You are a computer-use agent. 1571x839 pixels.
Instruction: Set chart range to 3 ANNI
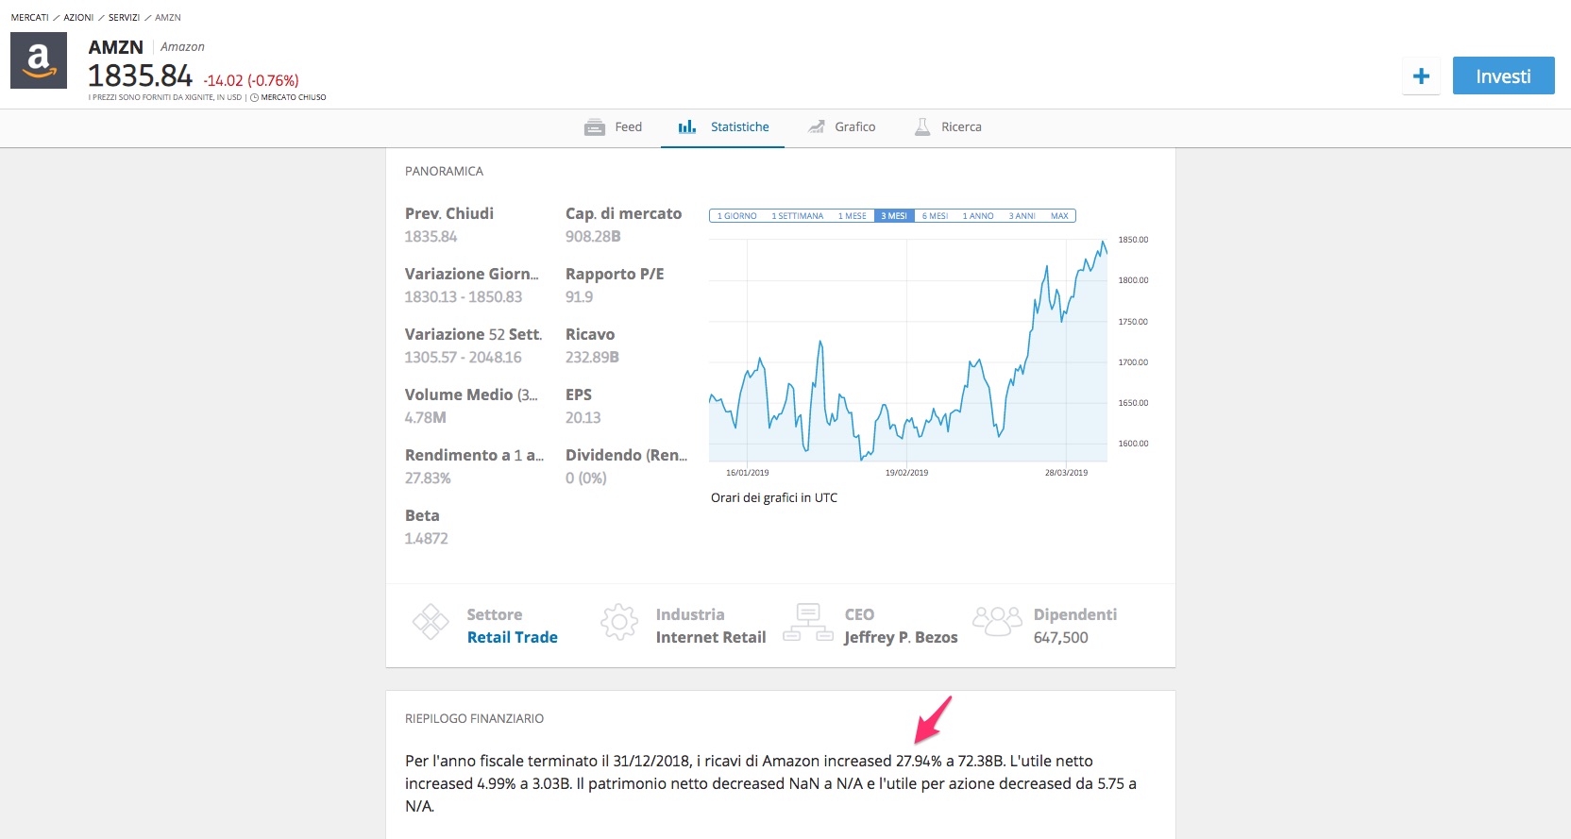click(1022, 216)
